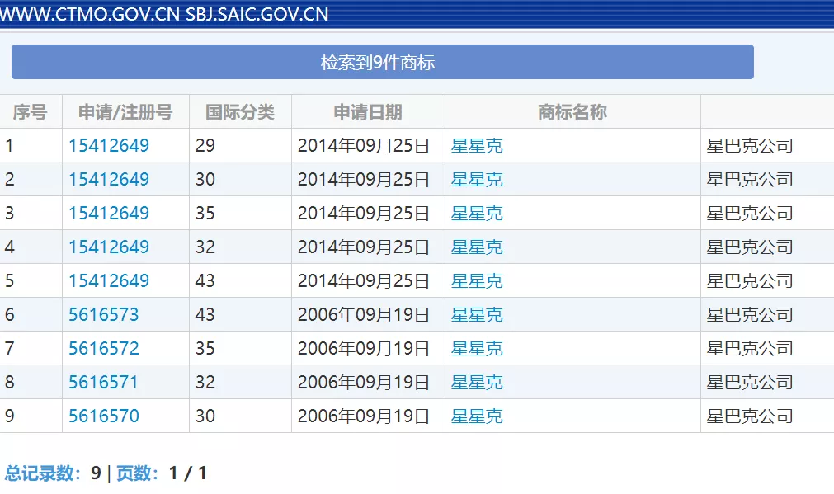The width and height of the screenshot is (834, 494).
Task: Click the 国际分类 column header
Action: coord(240,112)
